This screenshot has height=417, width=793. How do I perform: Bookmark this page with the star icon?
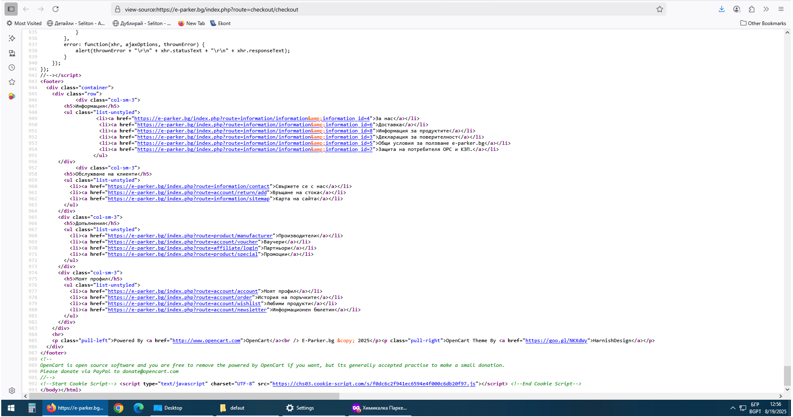pos(660,9)
